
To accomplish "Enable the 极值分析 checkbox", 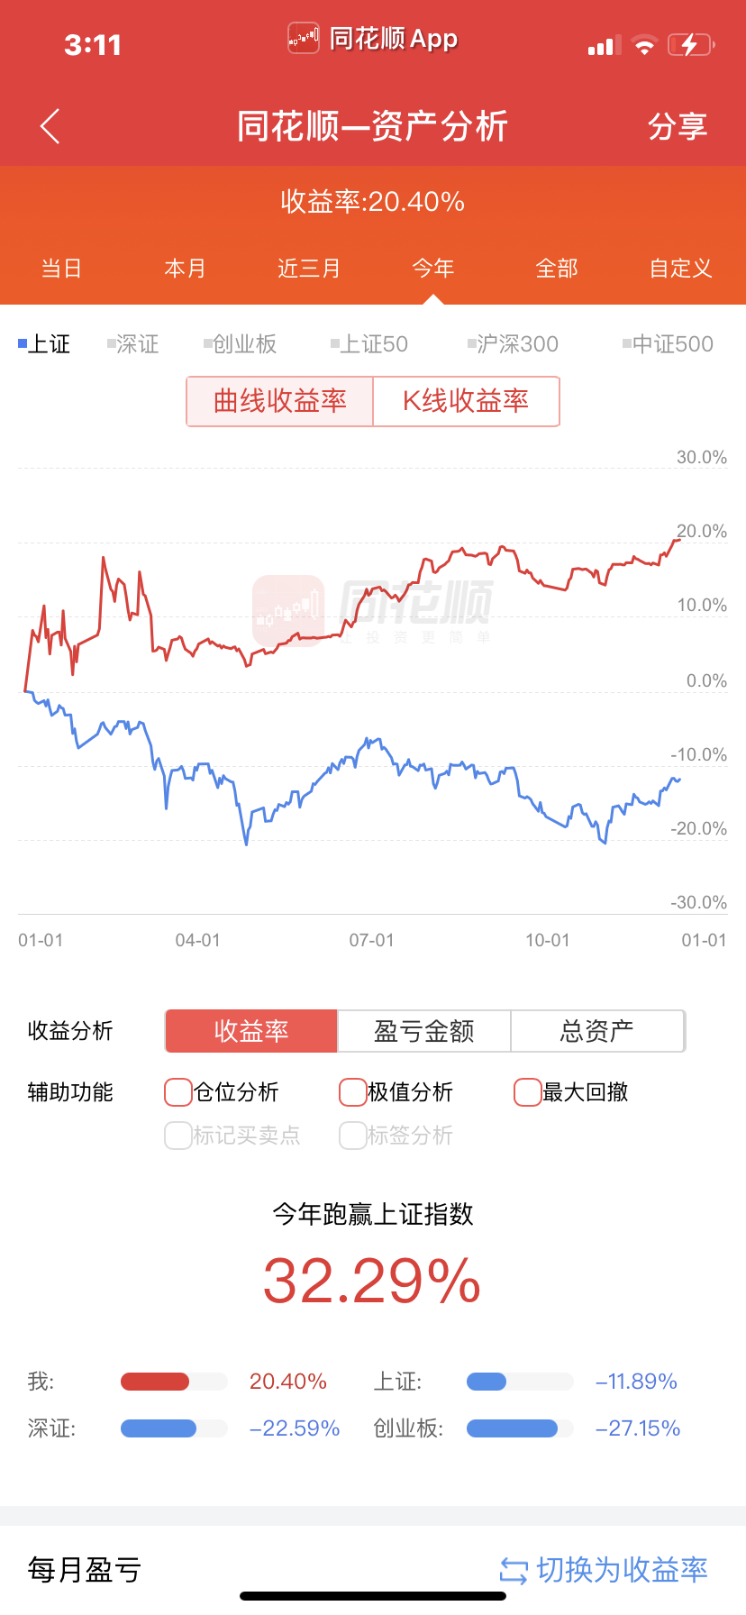I will (352, 1092).
